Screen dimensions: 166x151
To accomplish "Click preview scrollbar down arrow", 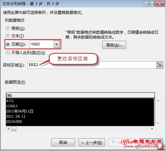I will pyautogui.click(x=158, y=123).
